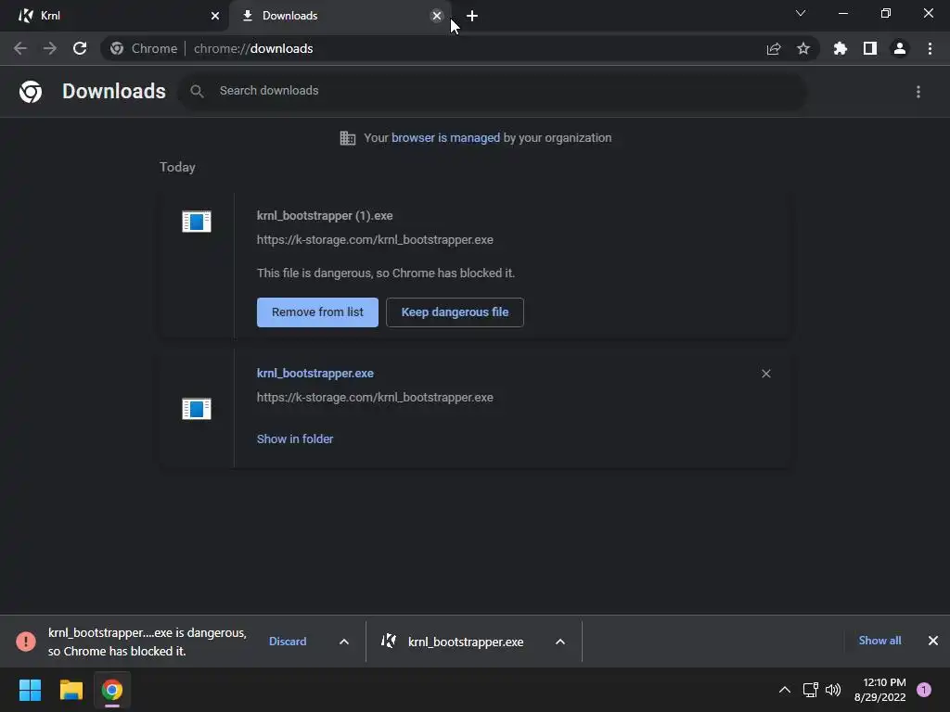Screen dimensions: 950x712
Task: Share this page via share icon
Action: pos(774,48)
